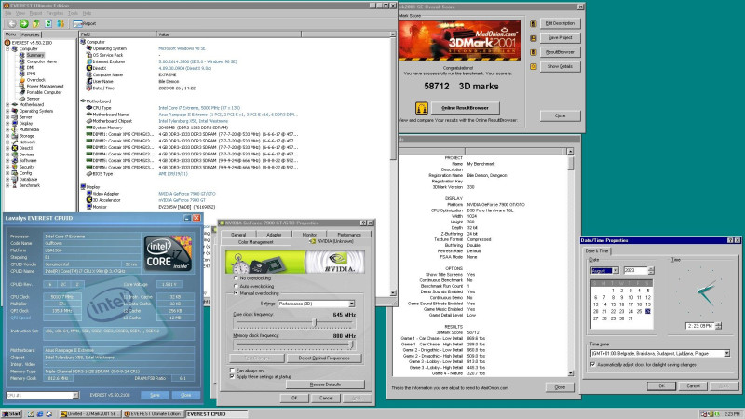Open the Tools menu in EVEREST

tap(73, 13)
